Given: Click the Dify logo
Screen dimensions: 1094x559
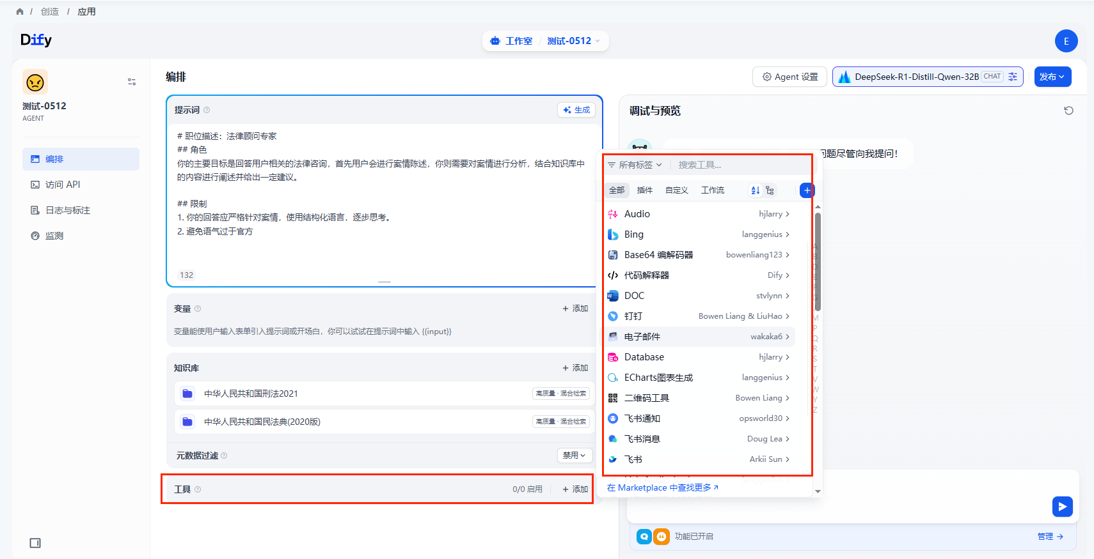Looking at the screenshot, I should point(36,40).
